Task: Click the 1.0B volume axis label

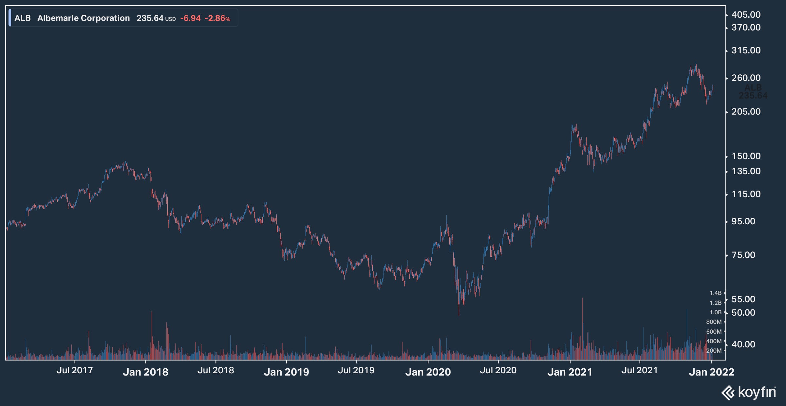Action: pyautogui.click(x=716, y=312)
